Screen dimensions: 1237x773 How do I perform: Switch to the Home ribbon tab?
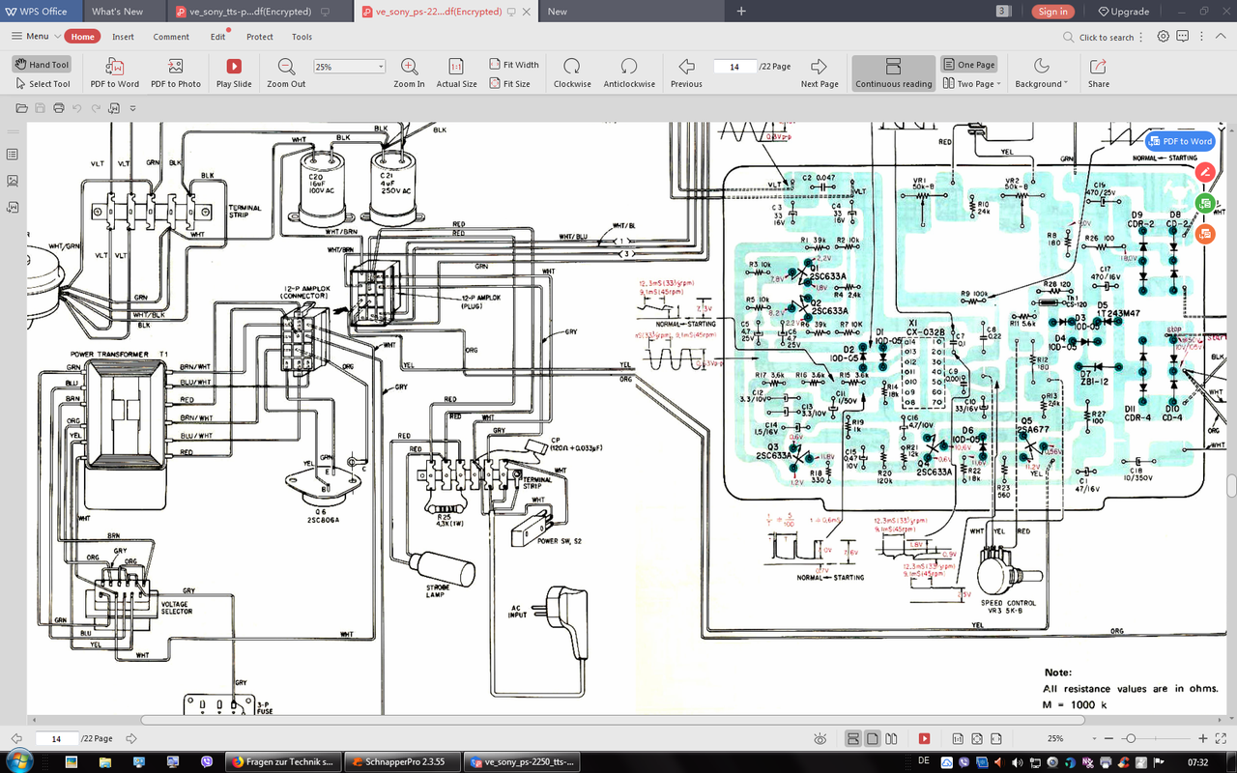click(82, 37)
